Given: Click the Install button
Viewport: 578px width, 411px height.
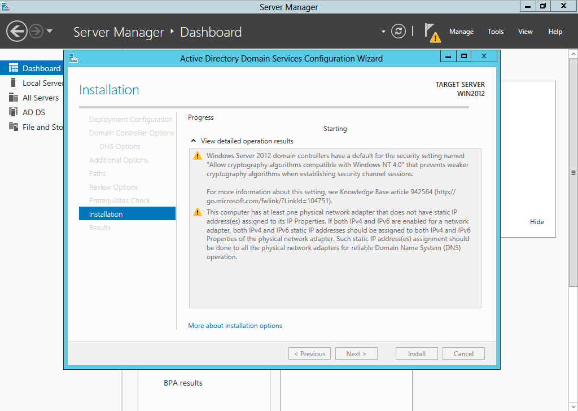Looking at the screenshot, I should click(417, 353).
